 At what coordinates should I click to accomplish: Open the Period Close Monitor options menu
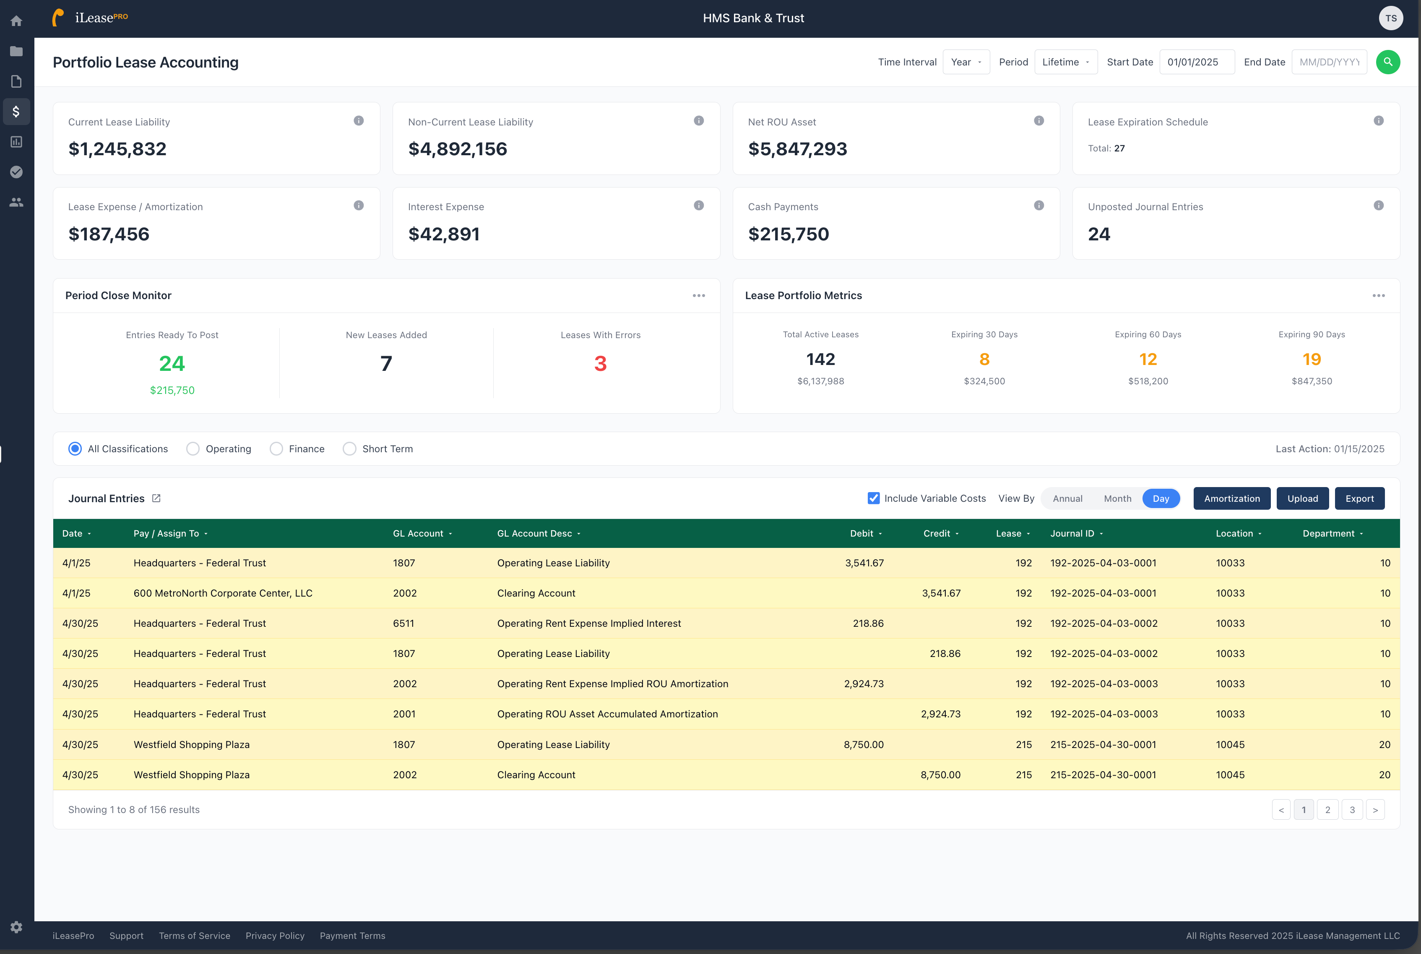pyautogui.click(x=698, y=296)
